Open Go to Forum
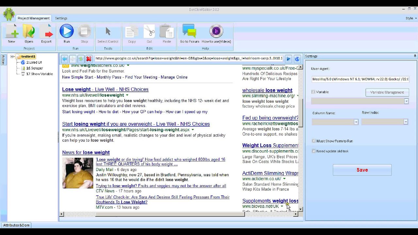The width and height of the screenshot is (418, 235). click(189, 34)
